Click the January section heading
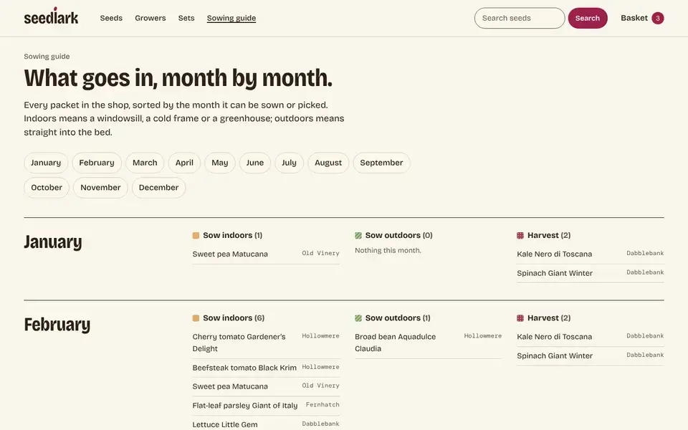Viewport: 688px width, 430px height. click(x=52, y=242)
